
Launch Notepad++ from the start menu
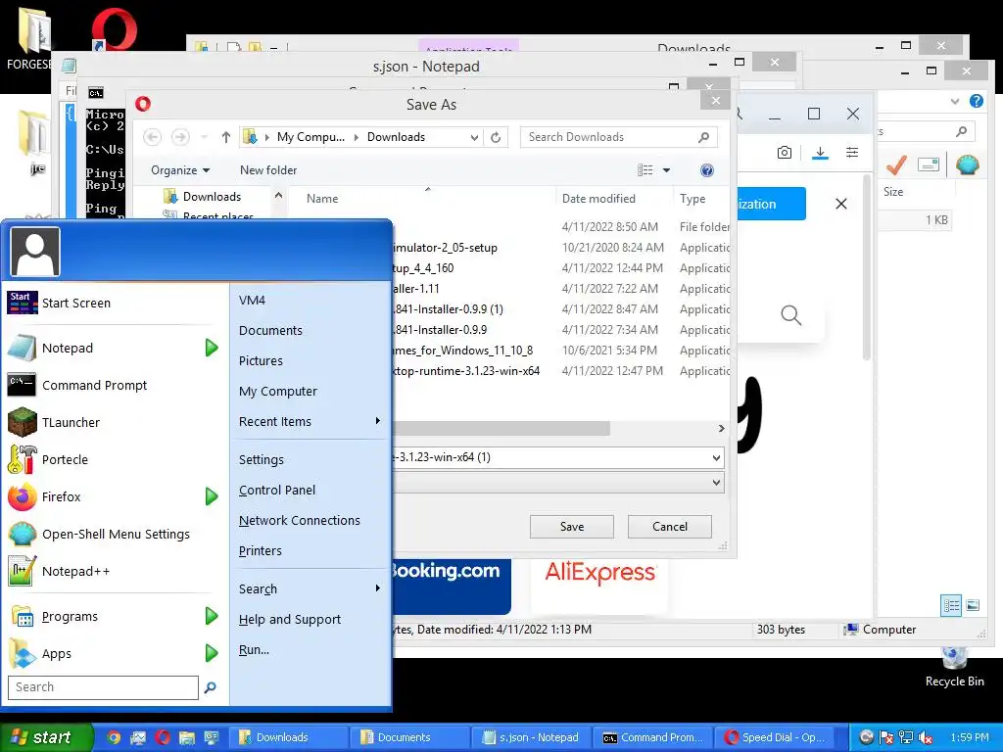click(116, 571)
